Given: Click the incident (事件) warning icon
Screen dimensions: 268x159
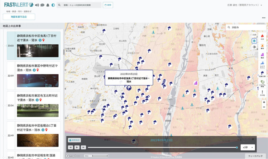Looking at the screenshot, I should pos(262,46).
